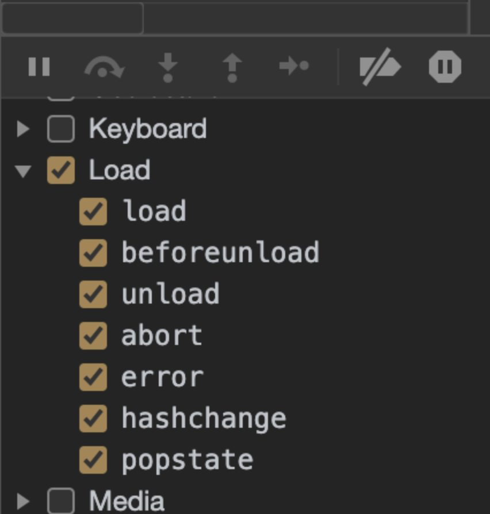This screenshot has width=490, height=514.
Task: Uncheck the Load category checkbox
Action: coord(61,170)
